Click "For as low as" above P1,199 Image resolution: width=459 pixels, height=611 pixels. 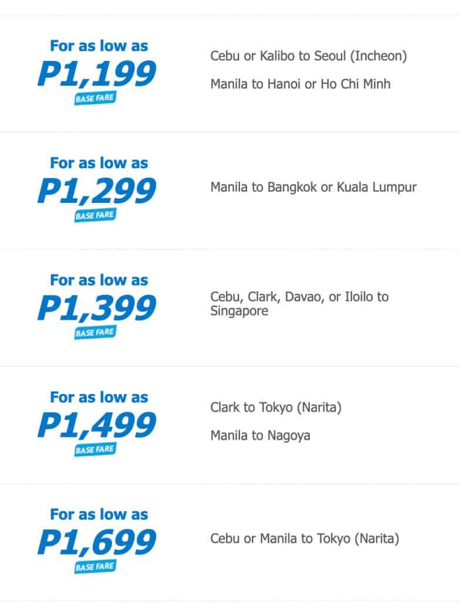tap(99, 46)
